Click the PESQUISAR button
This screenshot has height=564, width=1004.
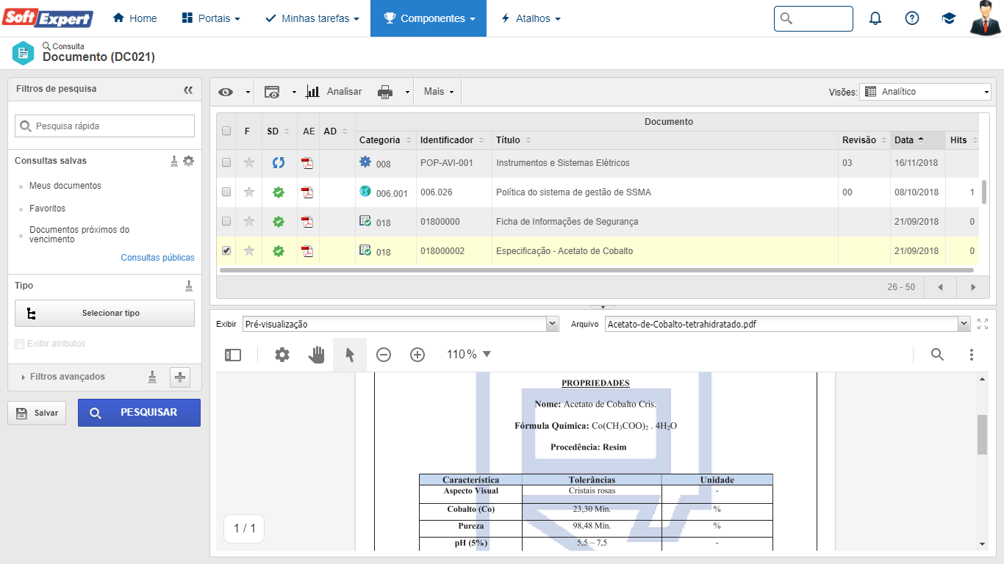click(x=139, y=413)
